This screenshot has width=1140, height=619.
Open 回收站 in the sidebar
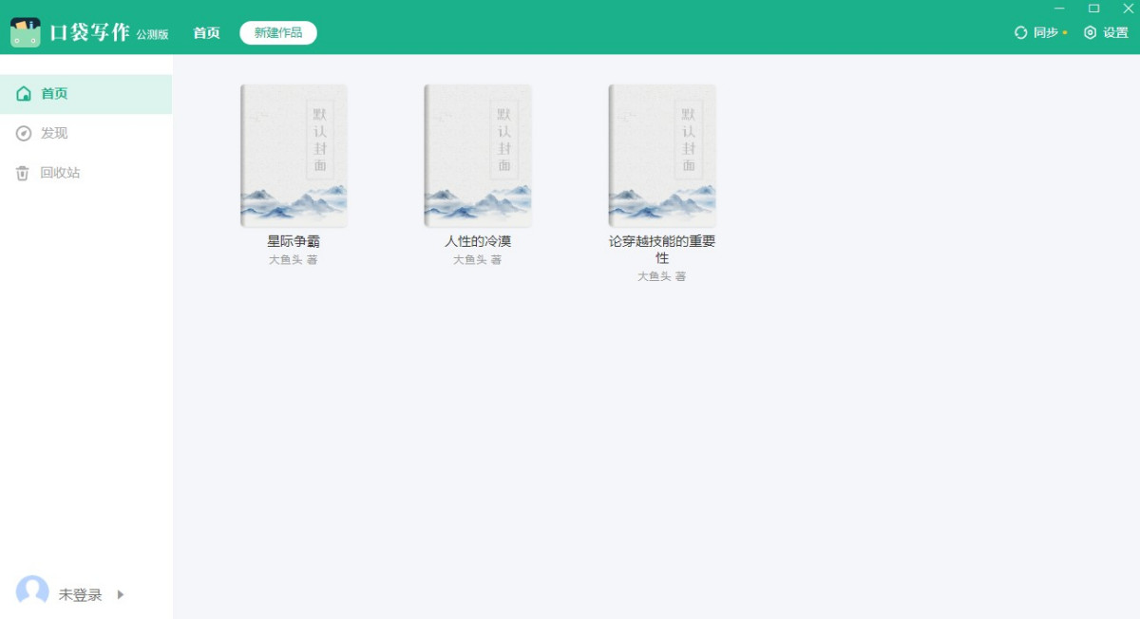coord(85,174)
